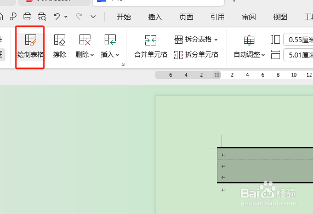Click the row height value 0.55厘米 field
This screenshot has width=313, height=214.
298,39
